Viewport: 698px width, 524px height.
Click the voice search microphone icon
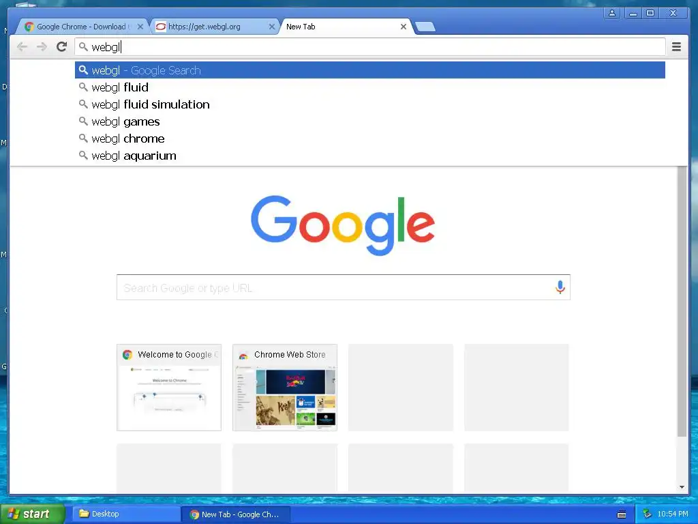pyautogui.click(x=560, y=287)
